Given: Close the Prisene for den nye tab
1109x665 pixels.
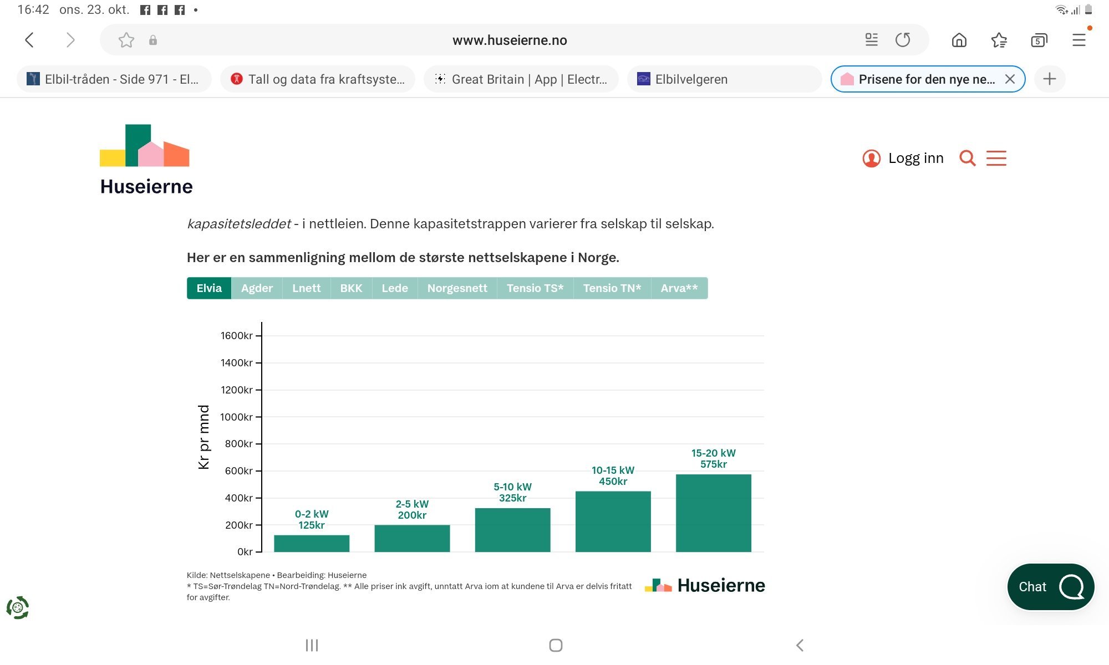Looking at the screenshot, I should (x=1010, y=79).
